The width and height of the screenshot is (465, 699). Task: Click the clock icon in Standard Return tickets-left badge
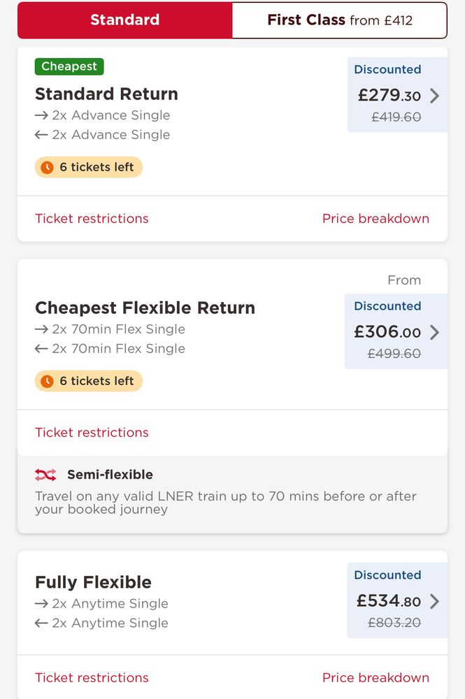click(48, 167)
